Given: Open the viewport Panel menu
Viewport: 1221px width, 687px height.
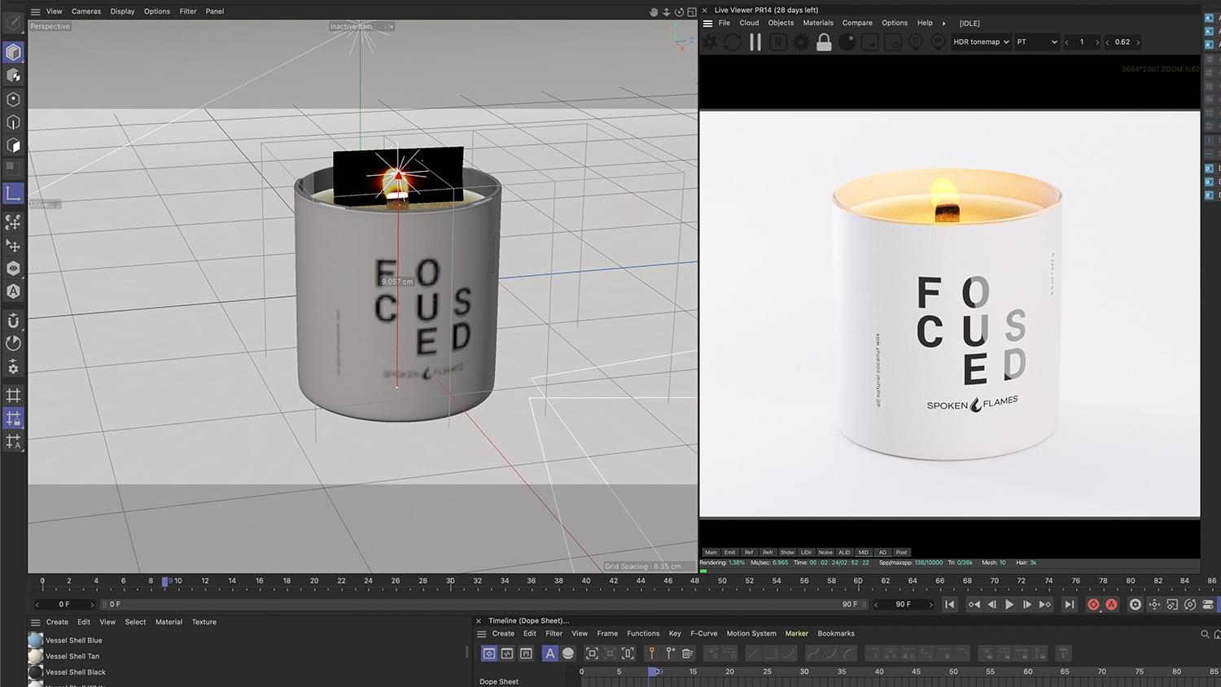Looking at the screenshot, I should pos(215,11).
